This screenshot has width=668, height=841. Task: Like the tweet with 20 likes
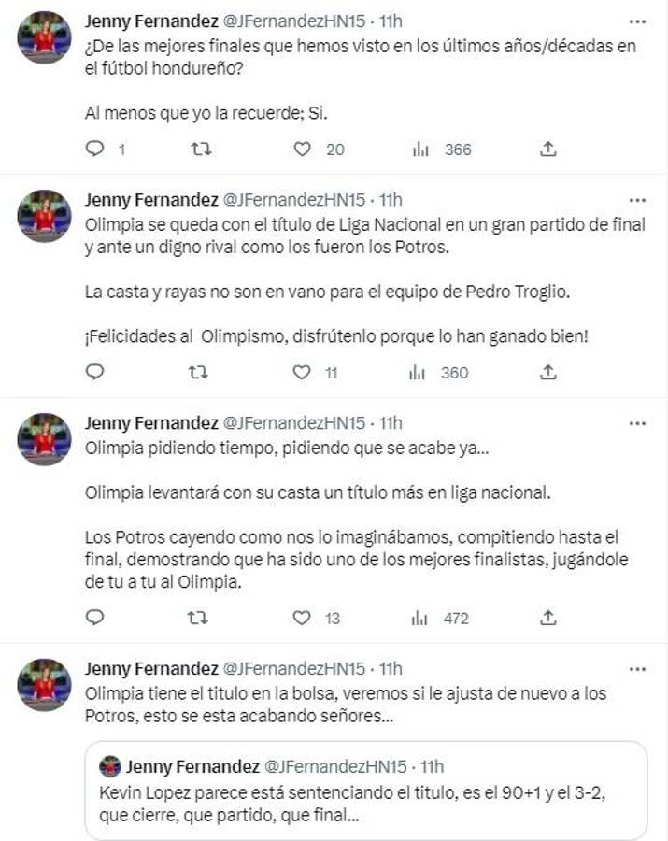(302, 149)
